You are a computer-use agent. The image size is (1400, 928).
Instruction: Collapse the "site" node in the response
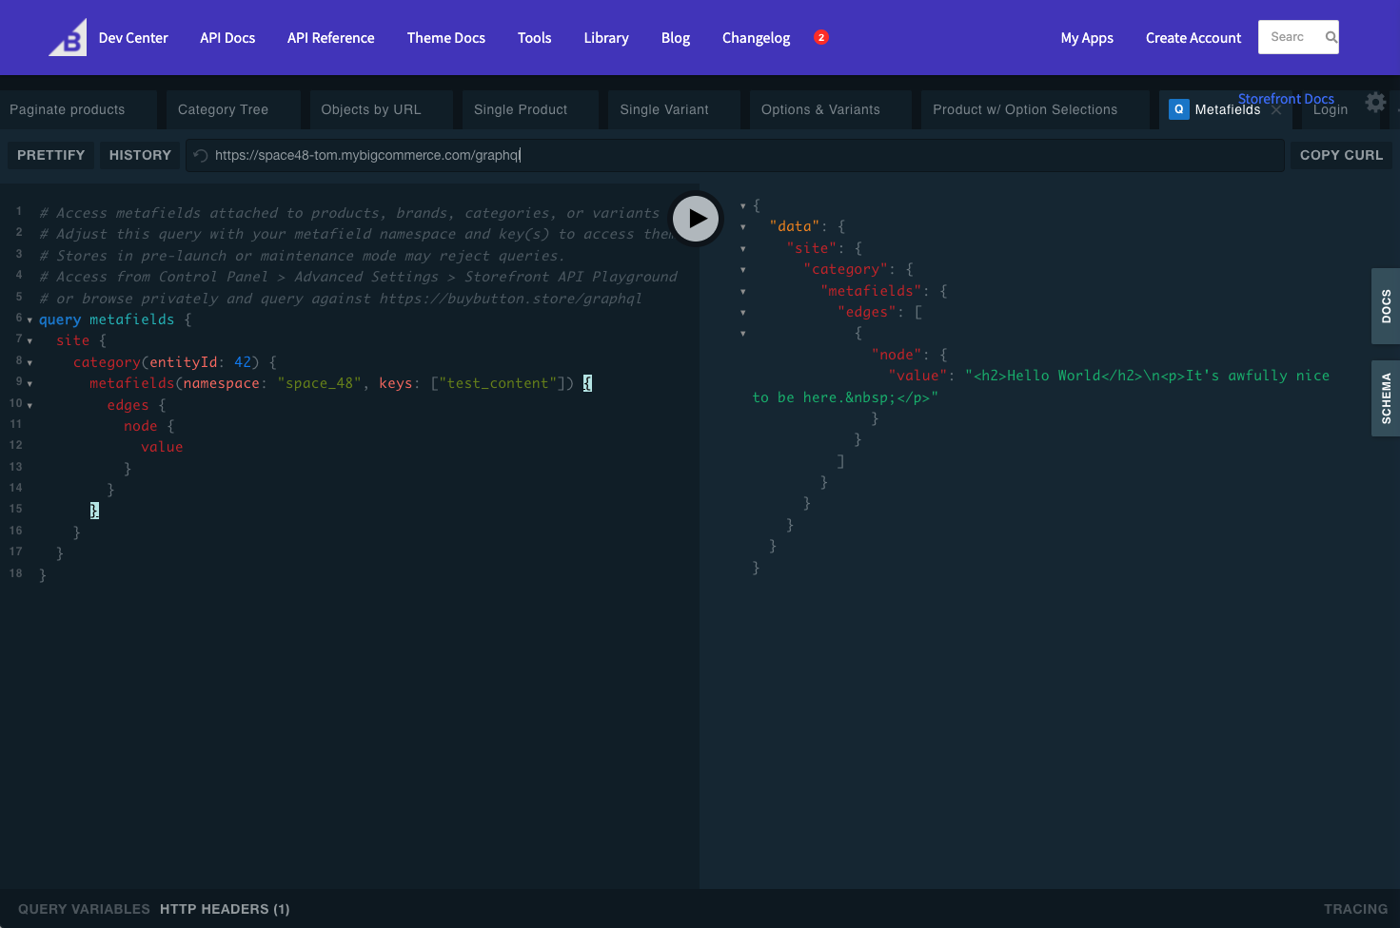point(743,249)
